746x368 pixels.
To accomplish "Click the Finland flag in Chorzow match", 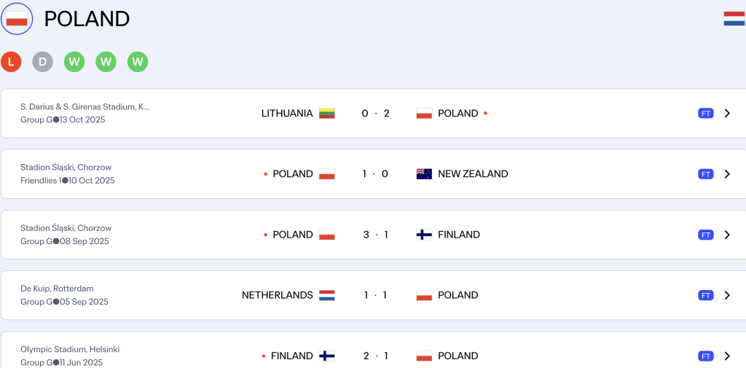I will click(424, 235).
